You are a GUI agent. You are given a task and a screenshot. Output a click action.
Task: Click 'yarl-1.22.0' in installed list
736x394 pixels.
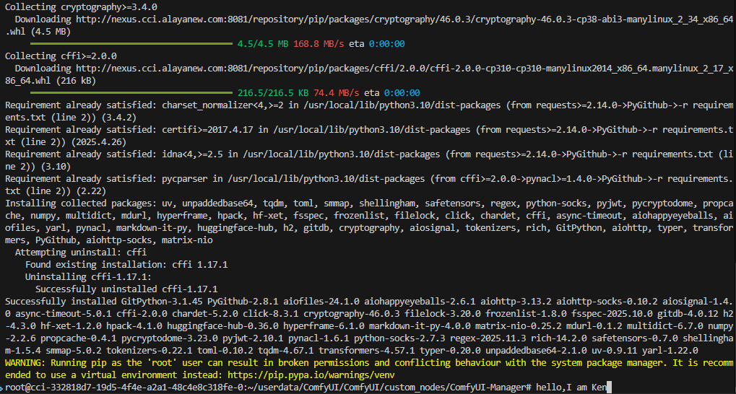click(x=668, y=350)
